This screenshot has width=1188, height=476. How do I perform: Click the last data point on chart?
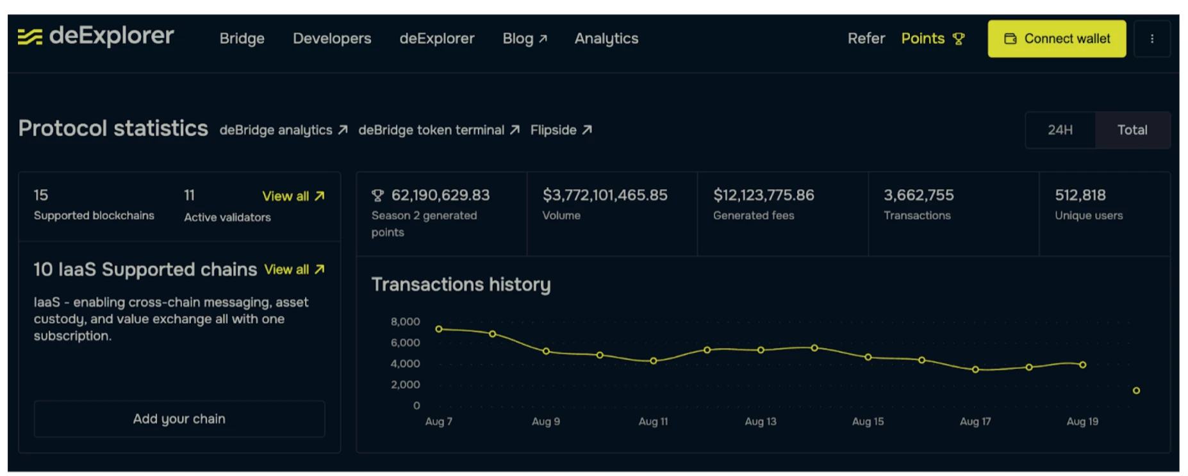pos(1136,391)
